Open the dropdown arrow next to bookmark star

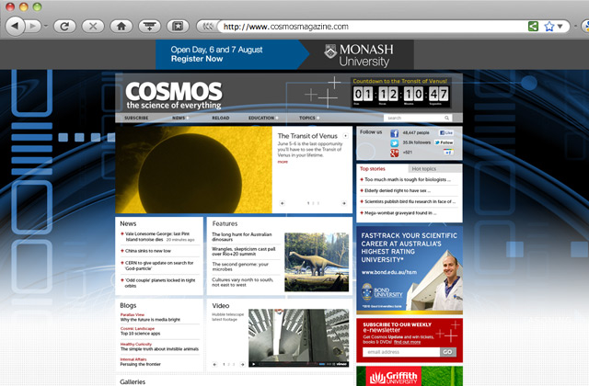point(560,27)
